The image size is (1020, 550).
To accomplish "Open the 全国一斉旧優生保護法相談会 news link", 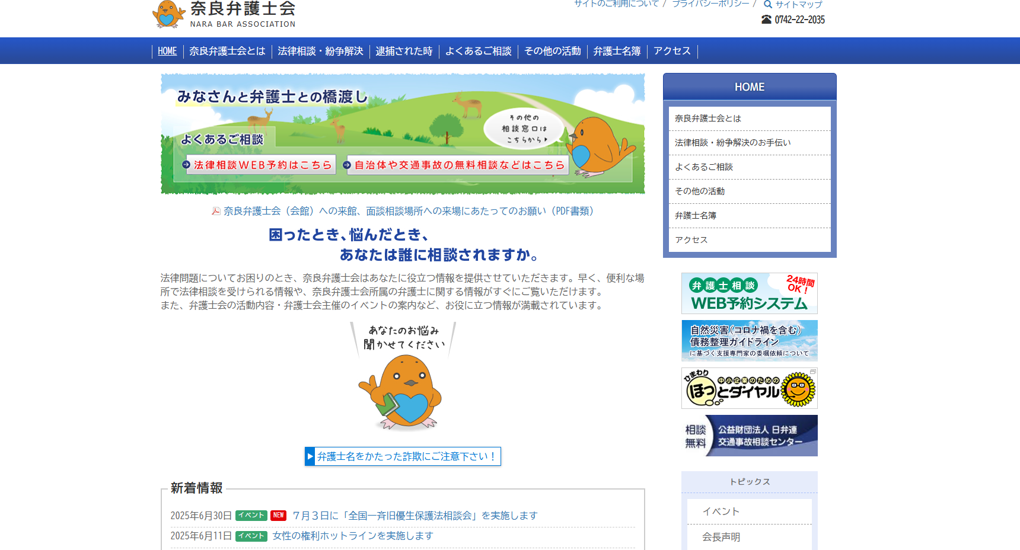I will [415, 516].
